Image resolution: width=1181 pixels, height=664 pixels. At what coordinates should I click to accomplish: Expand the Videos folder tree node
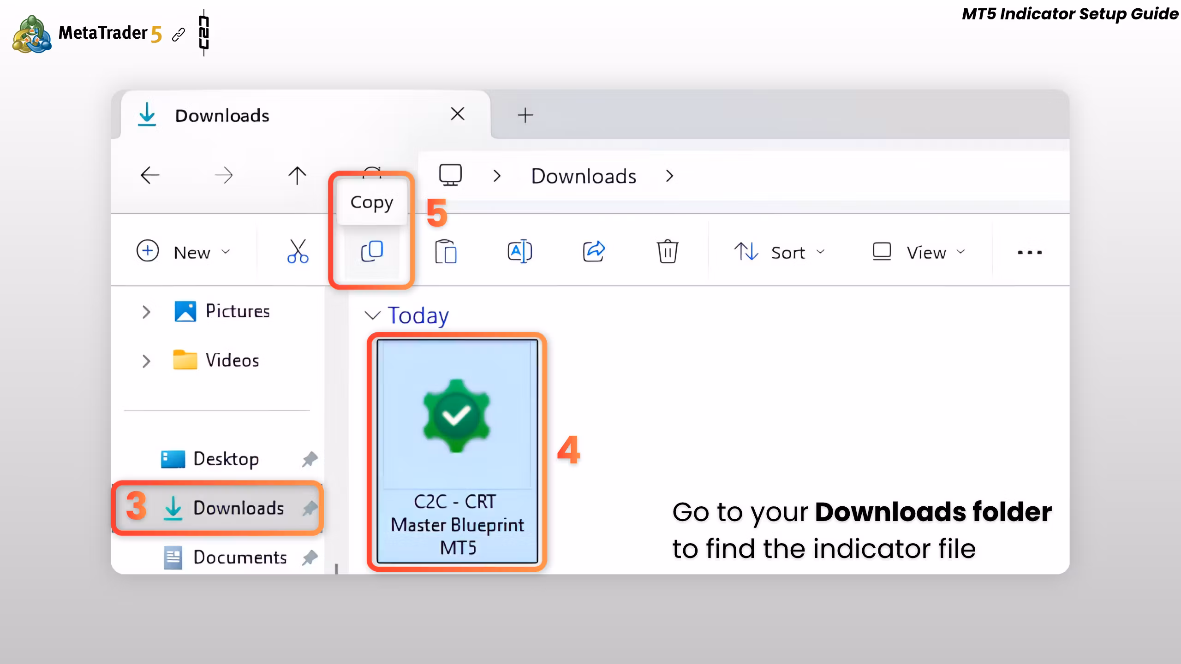tap(146, 361)
